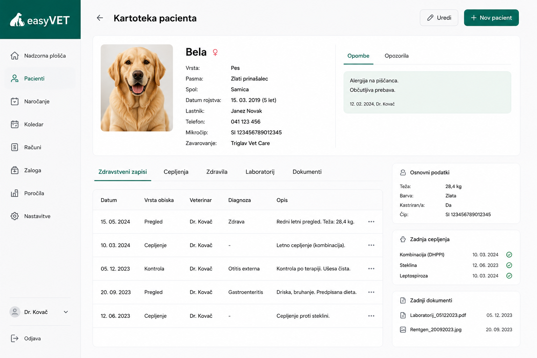Click the Osnovni podatki person icon
Image resolution: width=537 pixels, height=358 pixels.
403,172
